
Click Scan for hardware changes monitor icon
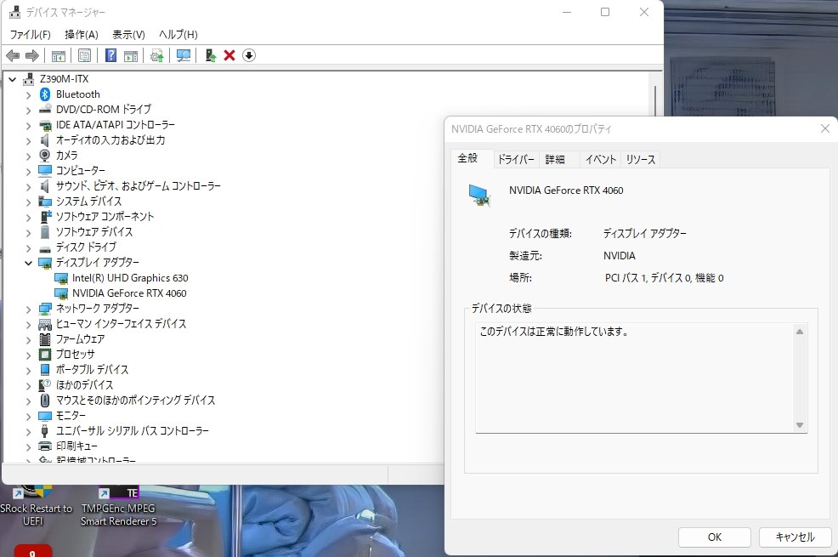[x=184, y=55]
